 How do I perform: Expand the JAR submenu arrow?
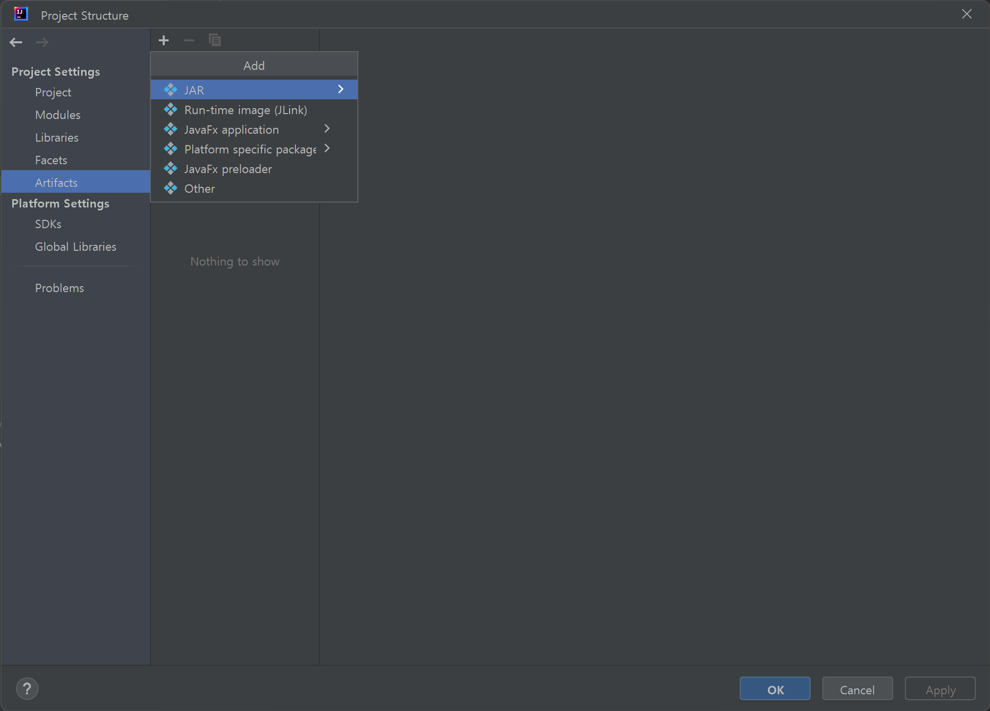341,89
